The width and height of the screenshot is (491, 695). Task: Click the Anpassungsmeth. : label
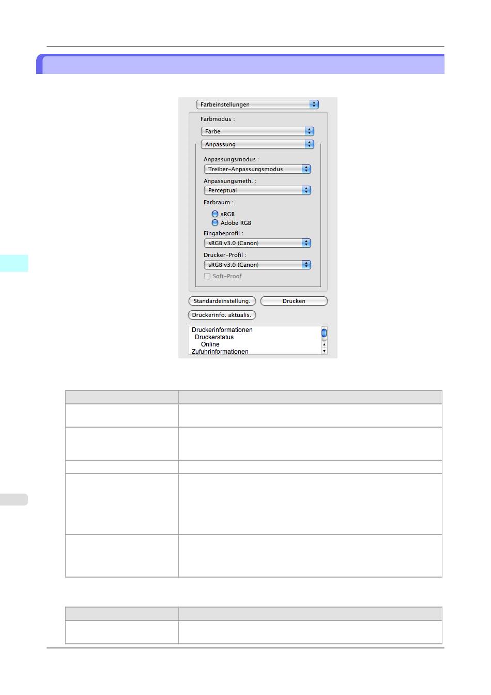pyautogui.click(x=230, y=181)
